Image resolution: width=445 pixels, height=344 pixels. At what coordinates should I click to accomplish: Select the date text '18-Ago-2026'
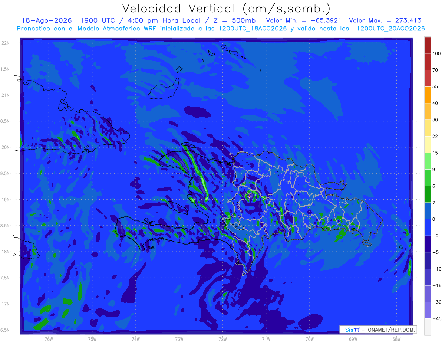coord(46,20)
